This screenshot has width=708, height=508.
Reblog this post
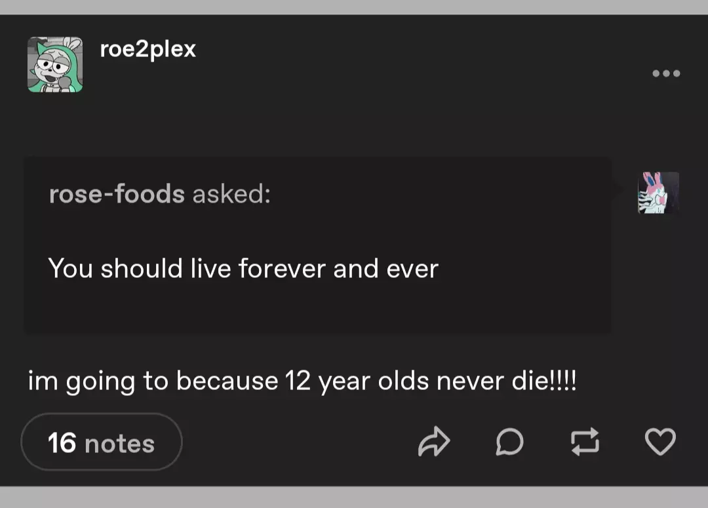coord(585,442)
